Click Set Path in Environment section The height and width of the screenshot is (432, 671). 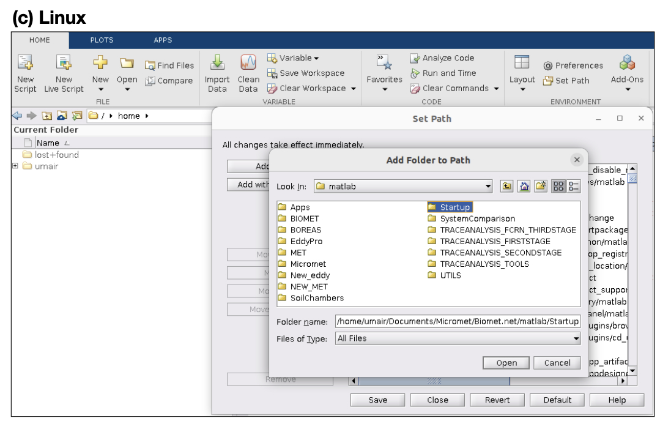(x=566, y=81)
